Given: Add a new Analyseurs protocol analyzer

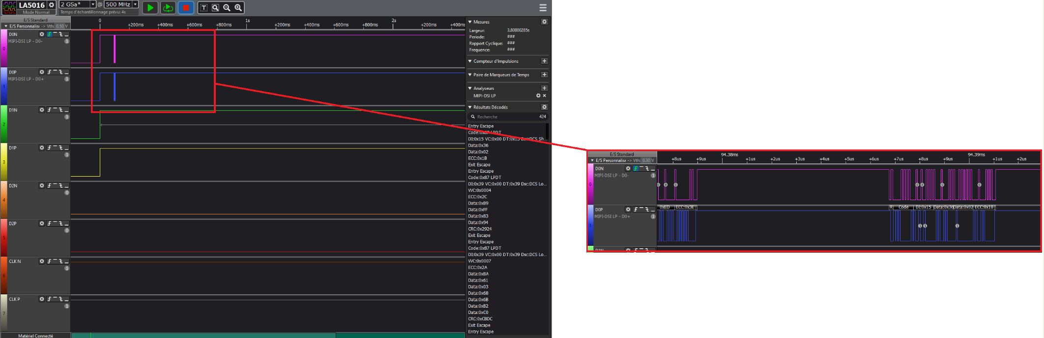Looking at the screenshot, I should [544, 88].
